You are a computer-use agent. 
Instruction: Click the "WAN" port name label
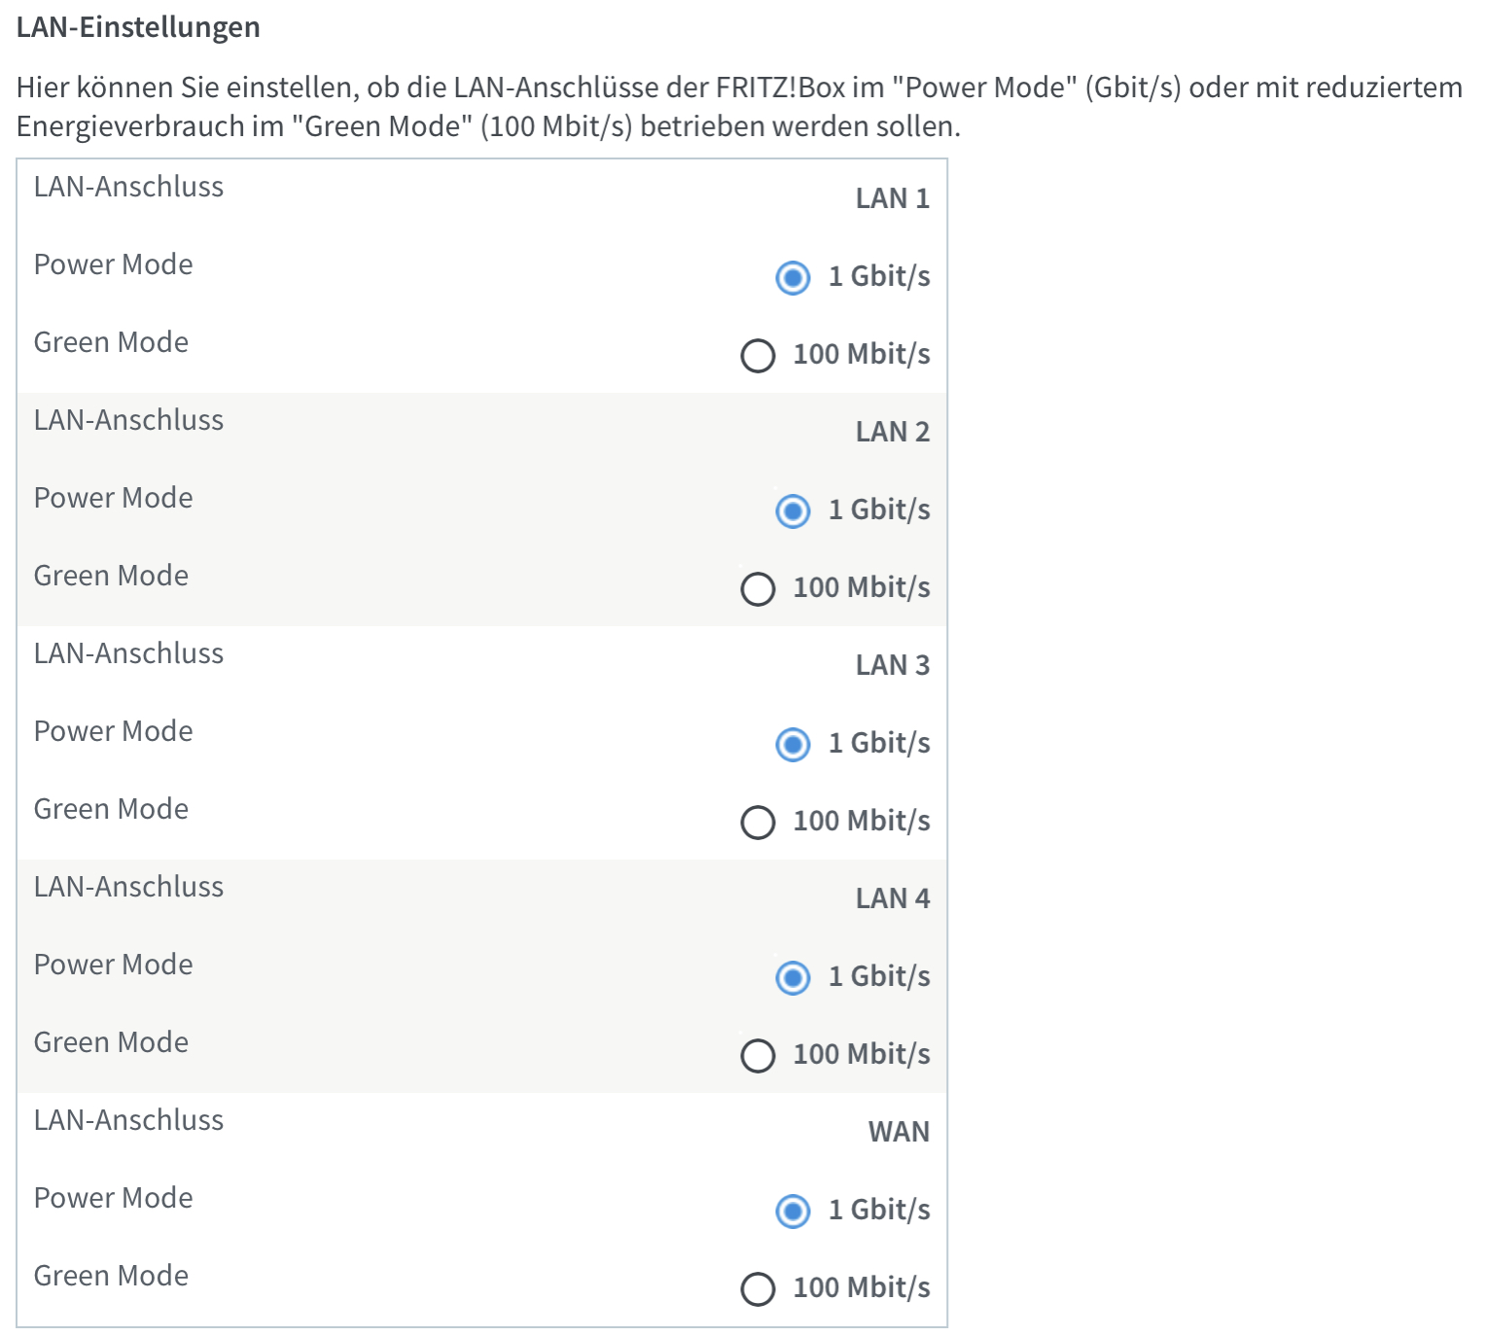point(899,1132)
